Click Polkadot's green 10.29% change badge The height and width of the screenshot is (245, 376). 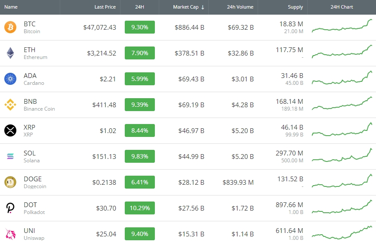click(x=140, y=208)
